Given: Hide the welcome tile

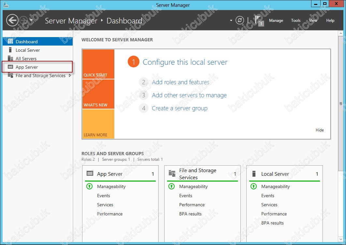Looking at the screenshot, I should pyautogui.click(x=320, y=130).
